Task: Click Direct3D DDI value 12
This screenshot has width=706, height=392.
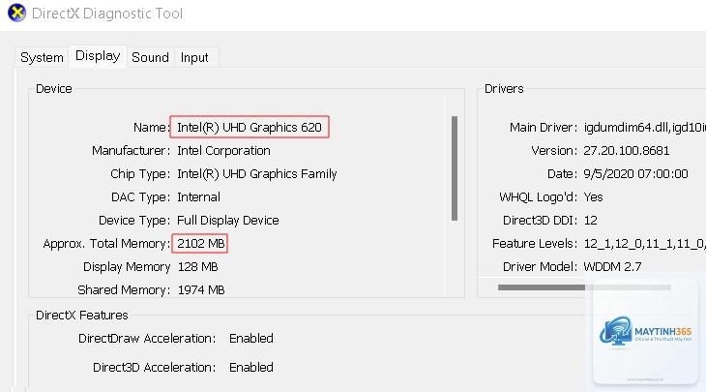Action: [590, 221]
